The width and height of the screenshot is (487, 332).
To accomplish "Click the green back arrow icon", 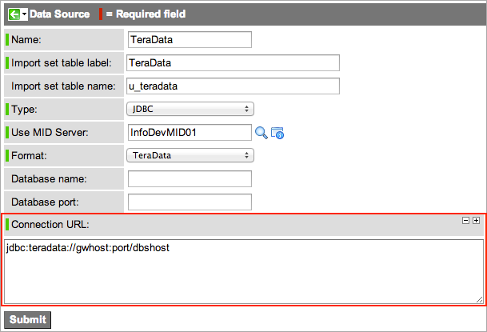I will click(14, 14).
